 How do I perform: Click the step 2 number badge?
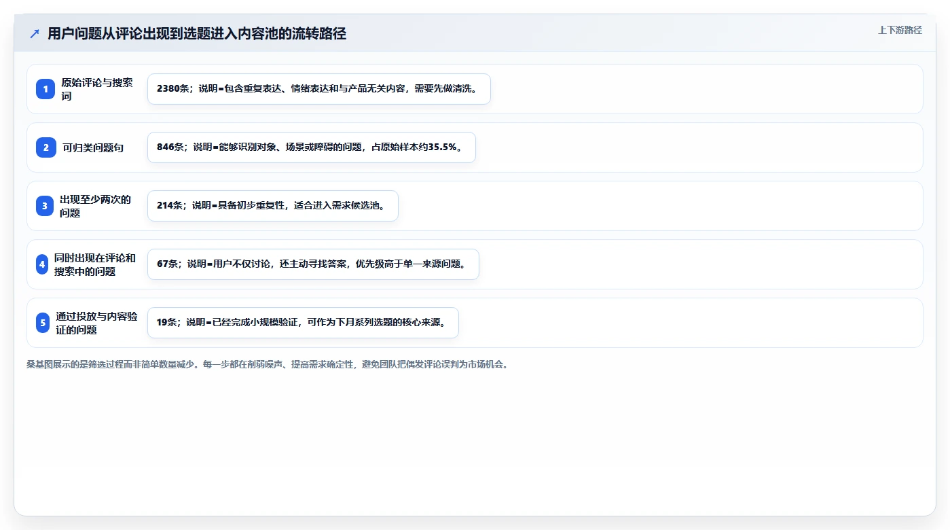pos(45,147)
